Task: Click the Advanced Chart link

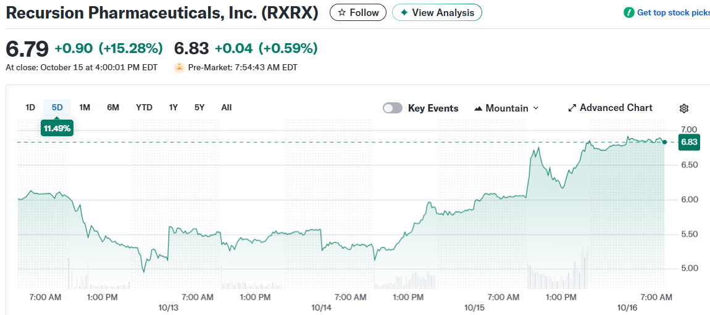Action: (616, 108)
